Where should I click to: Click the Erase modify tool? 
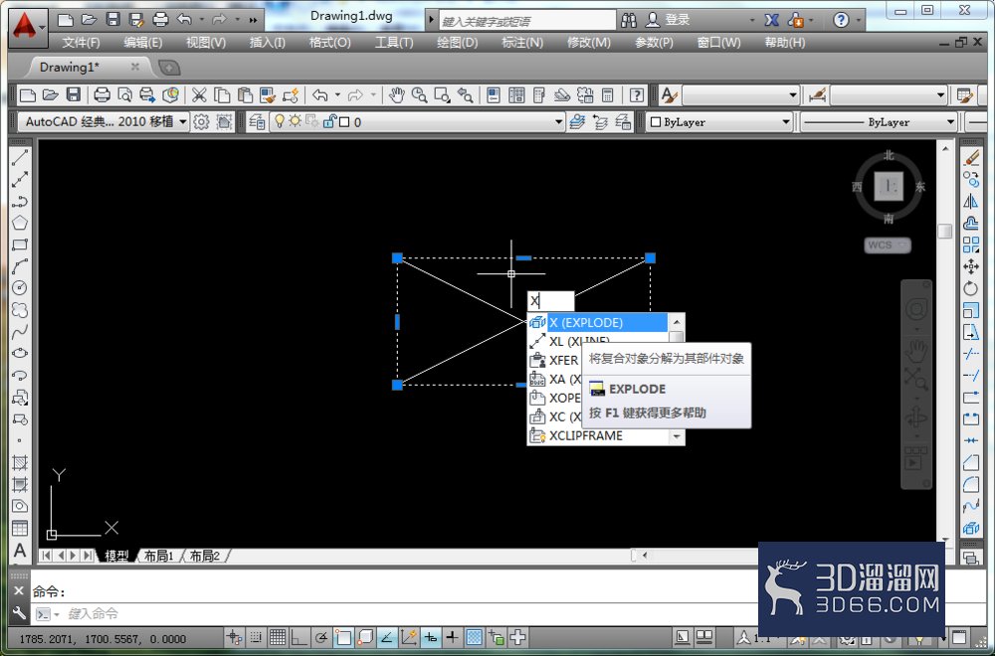pyautogui.click(x=971, y=157)
